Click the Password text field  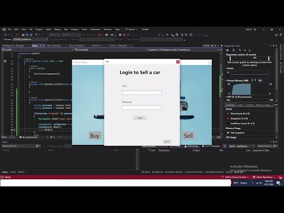[142, 108]
